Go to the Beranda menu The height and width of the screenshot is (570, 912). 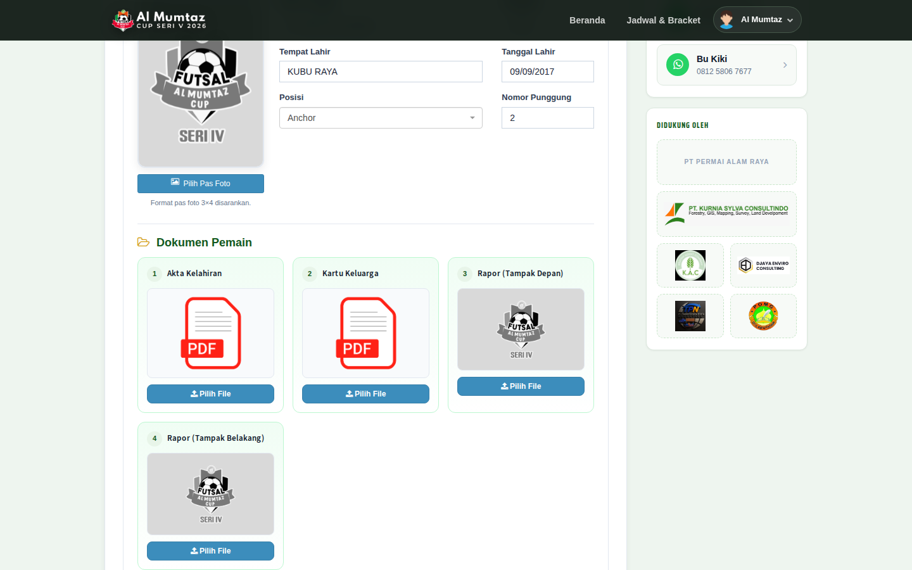[587, 20]
